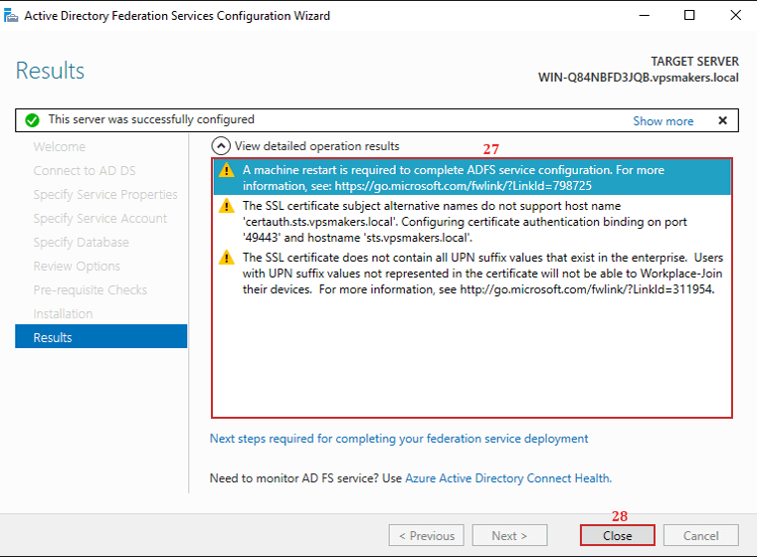Click the target server name WIN-Q84NBFD3JQB.vpsmakers.local

(x=639, y=78)
